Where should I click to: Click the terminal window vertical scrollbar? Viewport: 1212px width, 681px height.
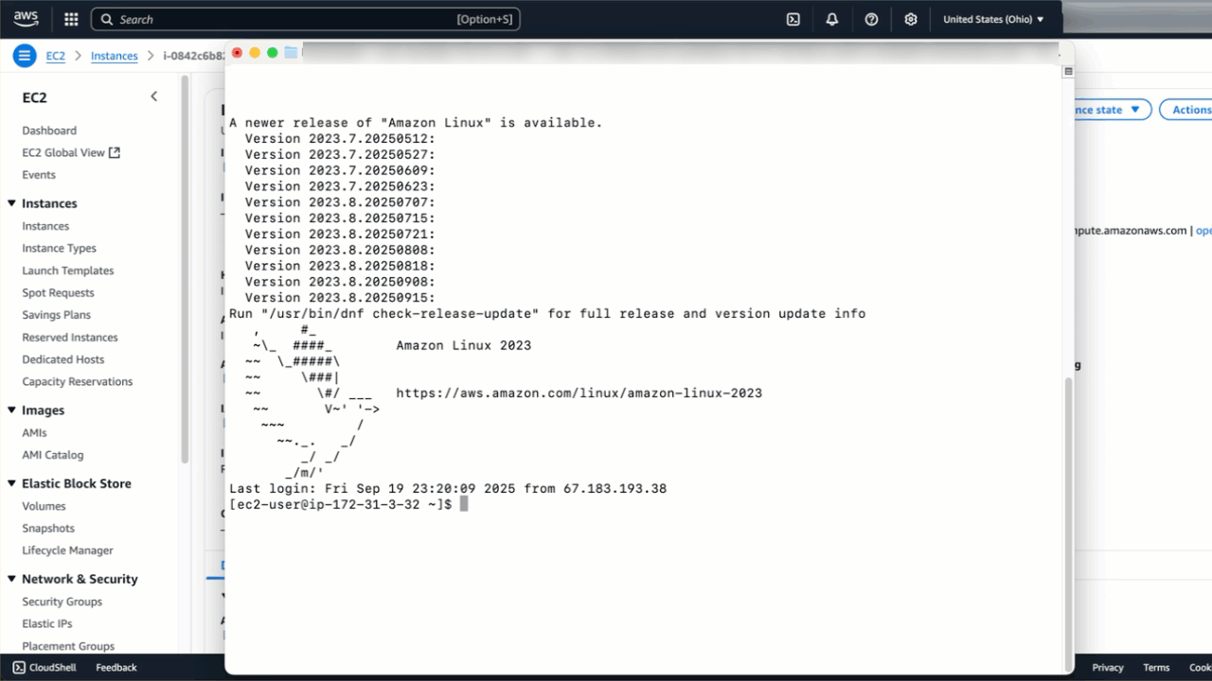coord(1069,524)
